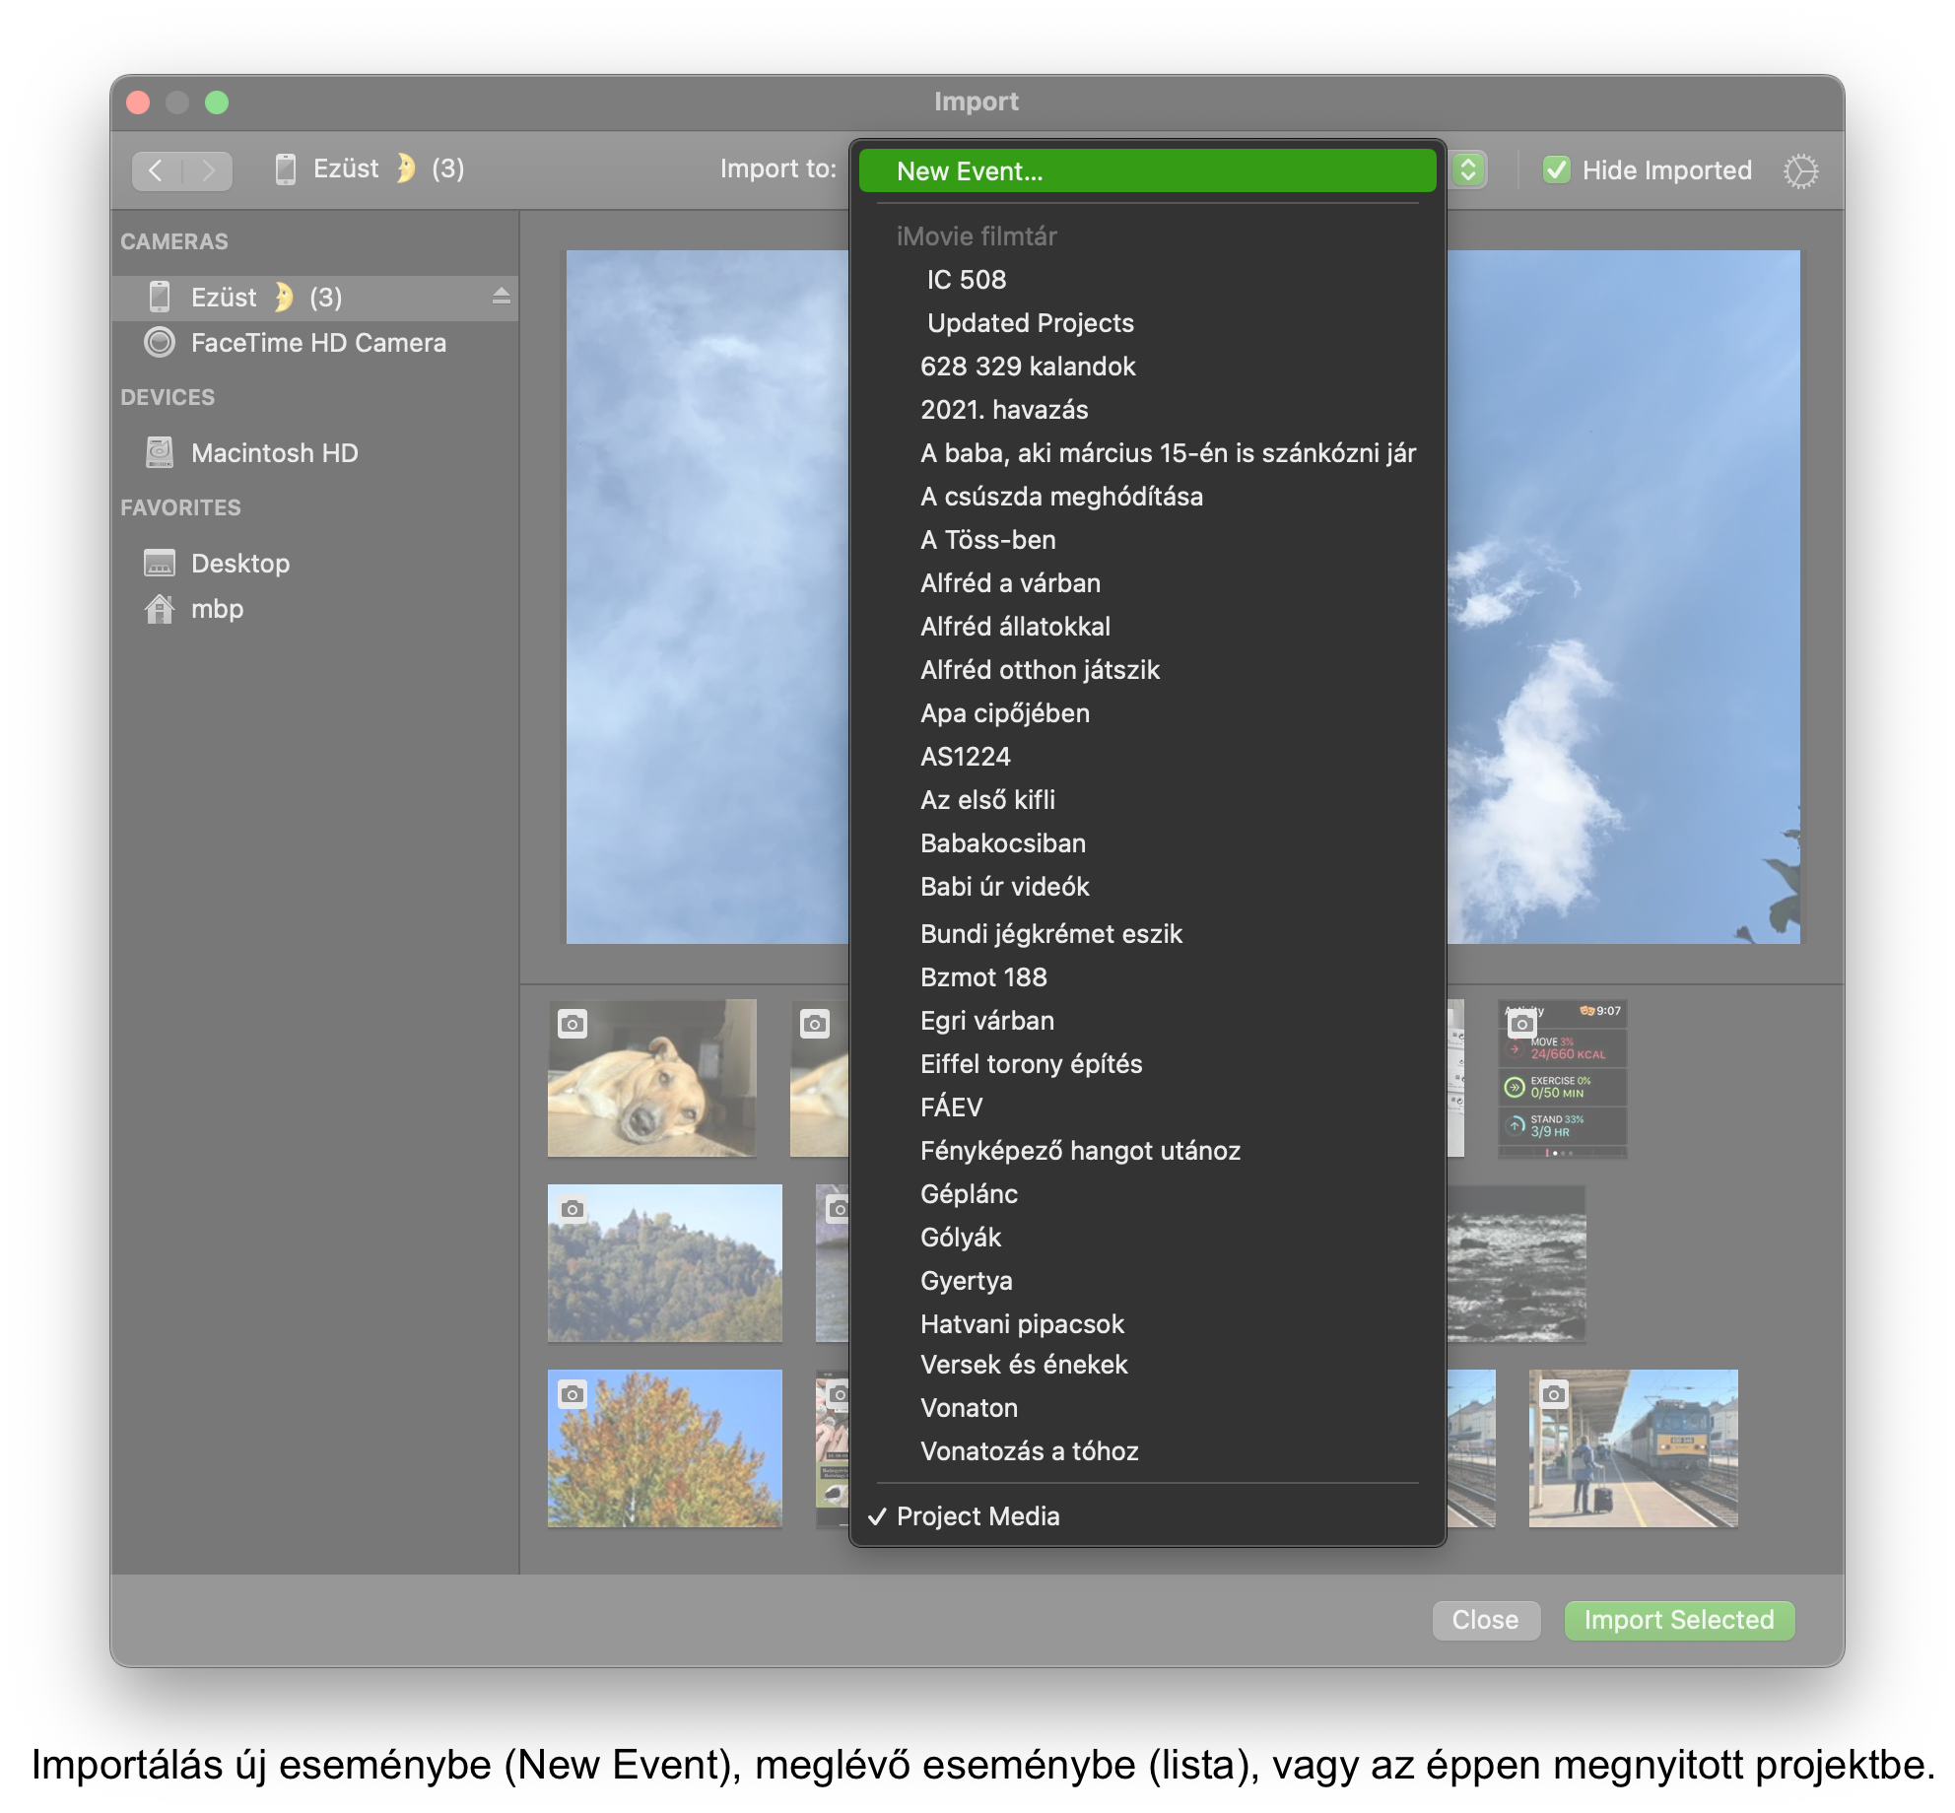The width and height of the screenshot is (1955, 1813).
Task: Select the hilltop castle photo thumbnail
Action: [x=665, y=1262]
